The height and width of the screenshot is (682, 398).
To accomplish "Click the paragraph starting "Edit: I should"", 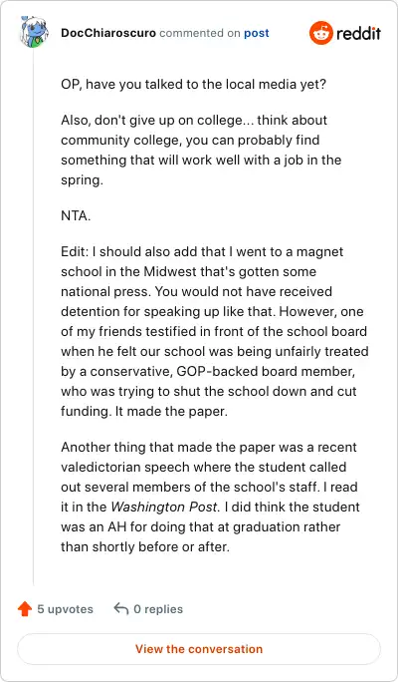I will (x=214, y=331).
